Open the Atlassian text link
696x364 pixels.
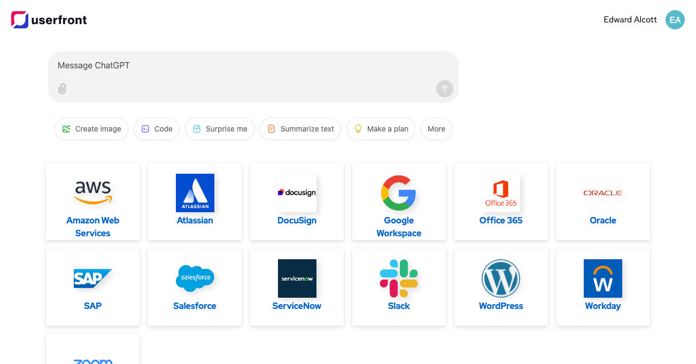[195, 220]
